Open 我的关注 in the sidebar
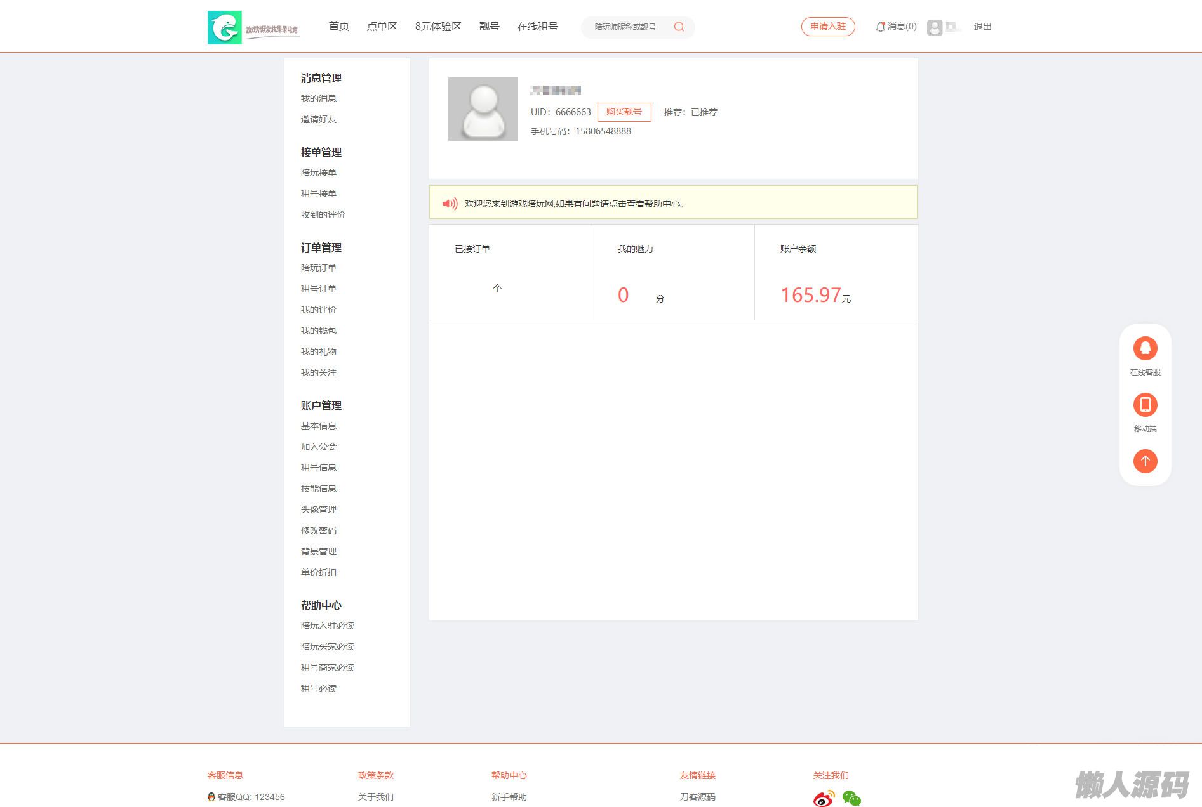Screen dimensions: 1202x807 [x=319, y=372]
